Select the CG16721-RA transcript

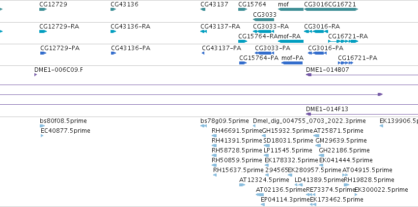(343, 41)
